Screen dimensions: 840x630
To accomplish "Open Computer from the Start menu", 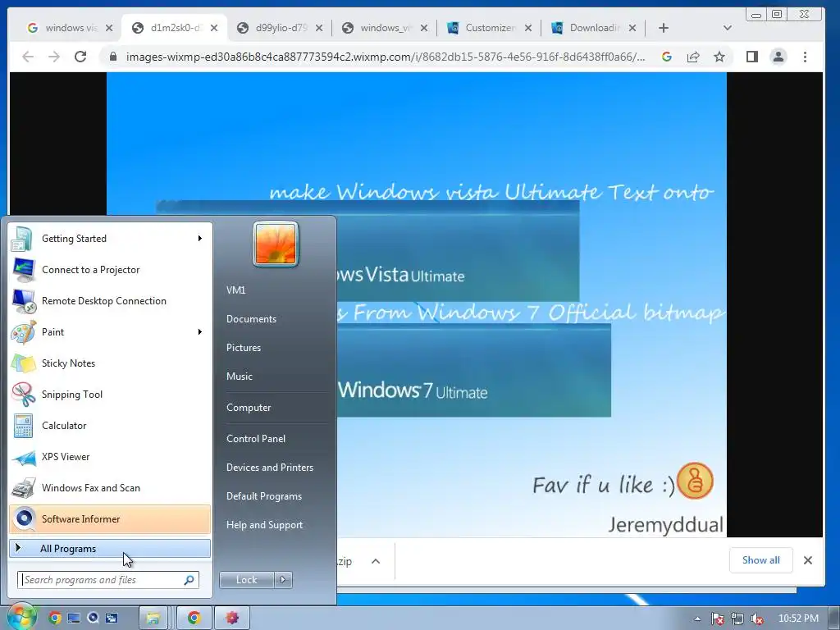I will coord(249,407).
